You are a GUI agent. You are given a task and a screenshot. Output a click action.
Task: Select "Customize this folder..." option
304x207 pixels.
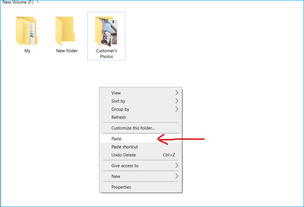click(x=133, y=128)
